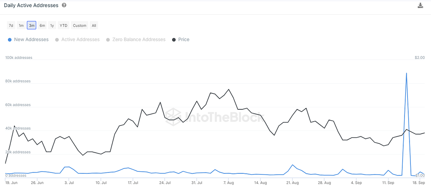Click the $2.00 price axis label
This screenshot has height=191, width=431.
click(x=419, y=58)
